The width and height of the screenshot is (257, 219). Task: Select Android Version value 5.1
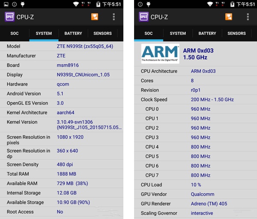[x=60, y=94]
